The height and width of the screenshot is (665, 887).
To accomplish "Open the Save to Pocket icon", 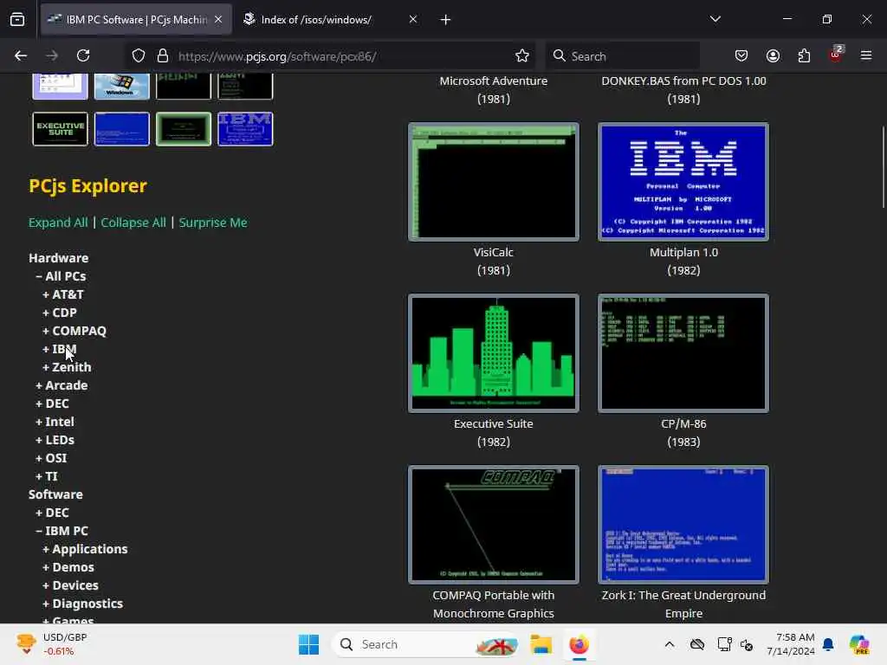I will (741, 55).
